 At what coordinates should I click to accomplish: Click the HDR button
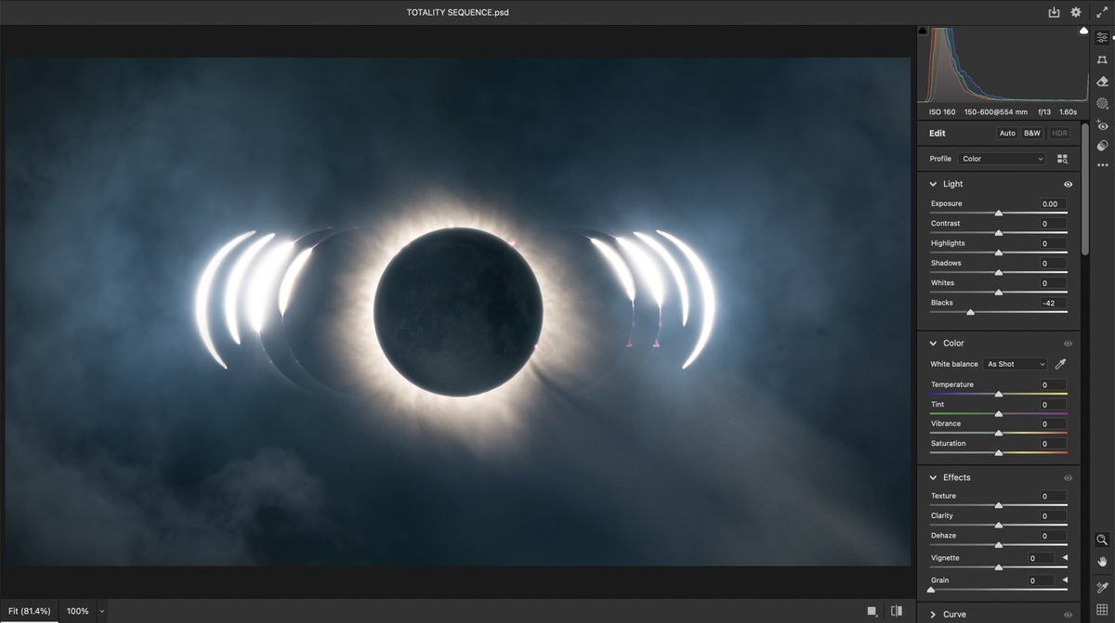tap(1059, 133)
